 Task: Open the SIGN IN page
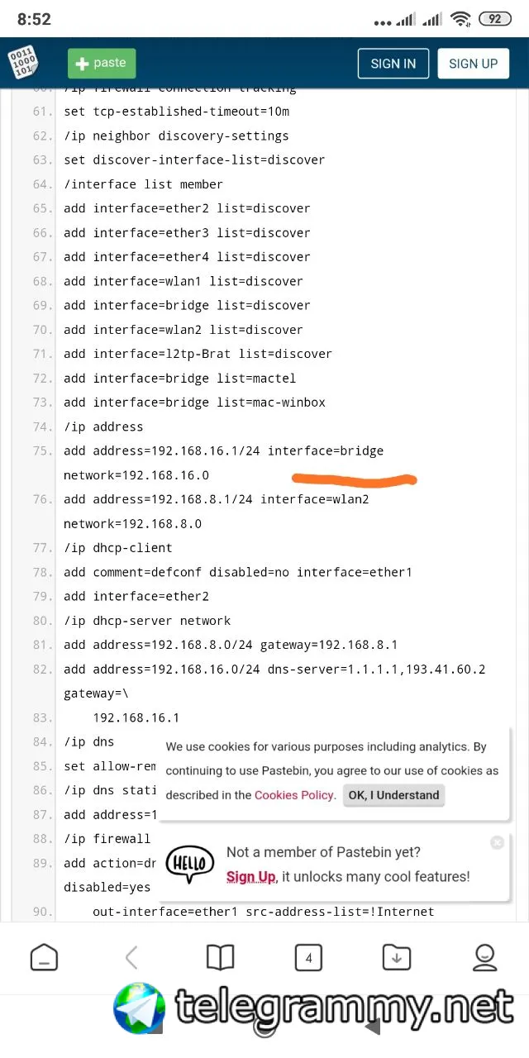(x=393, y=64)
